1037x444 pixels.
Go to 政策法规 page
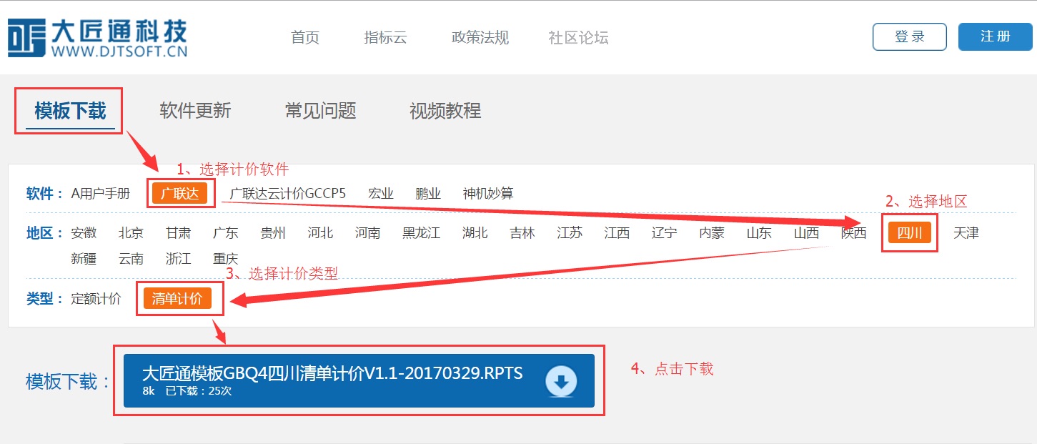[x=480, y=38]
